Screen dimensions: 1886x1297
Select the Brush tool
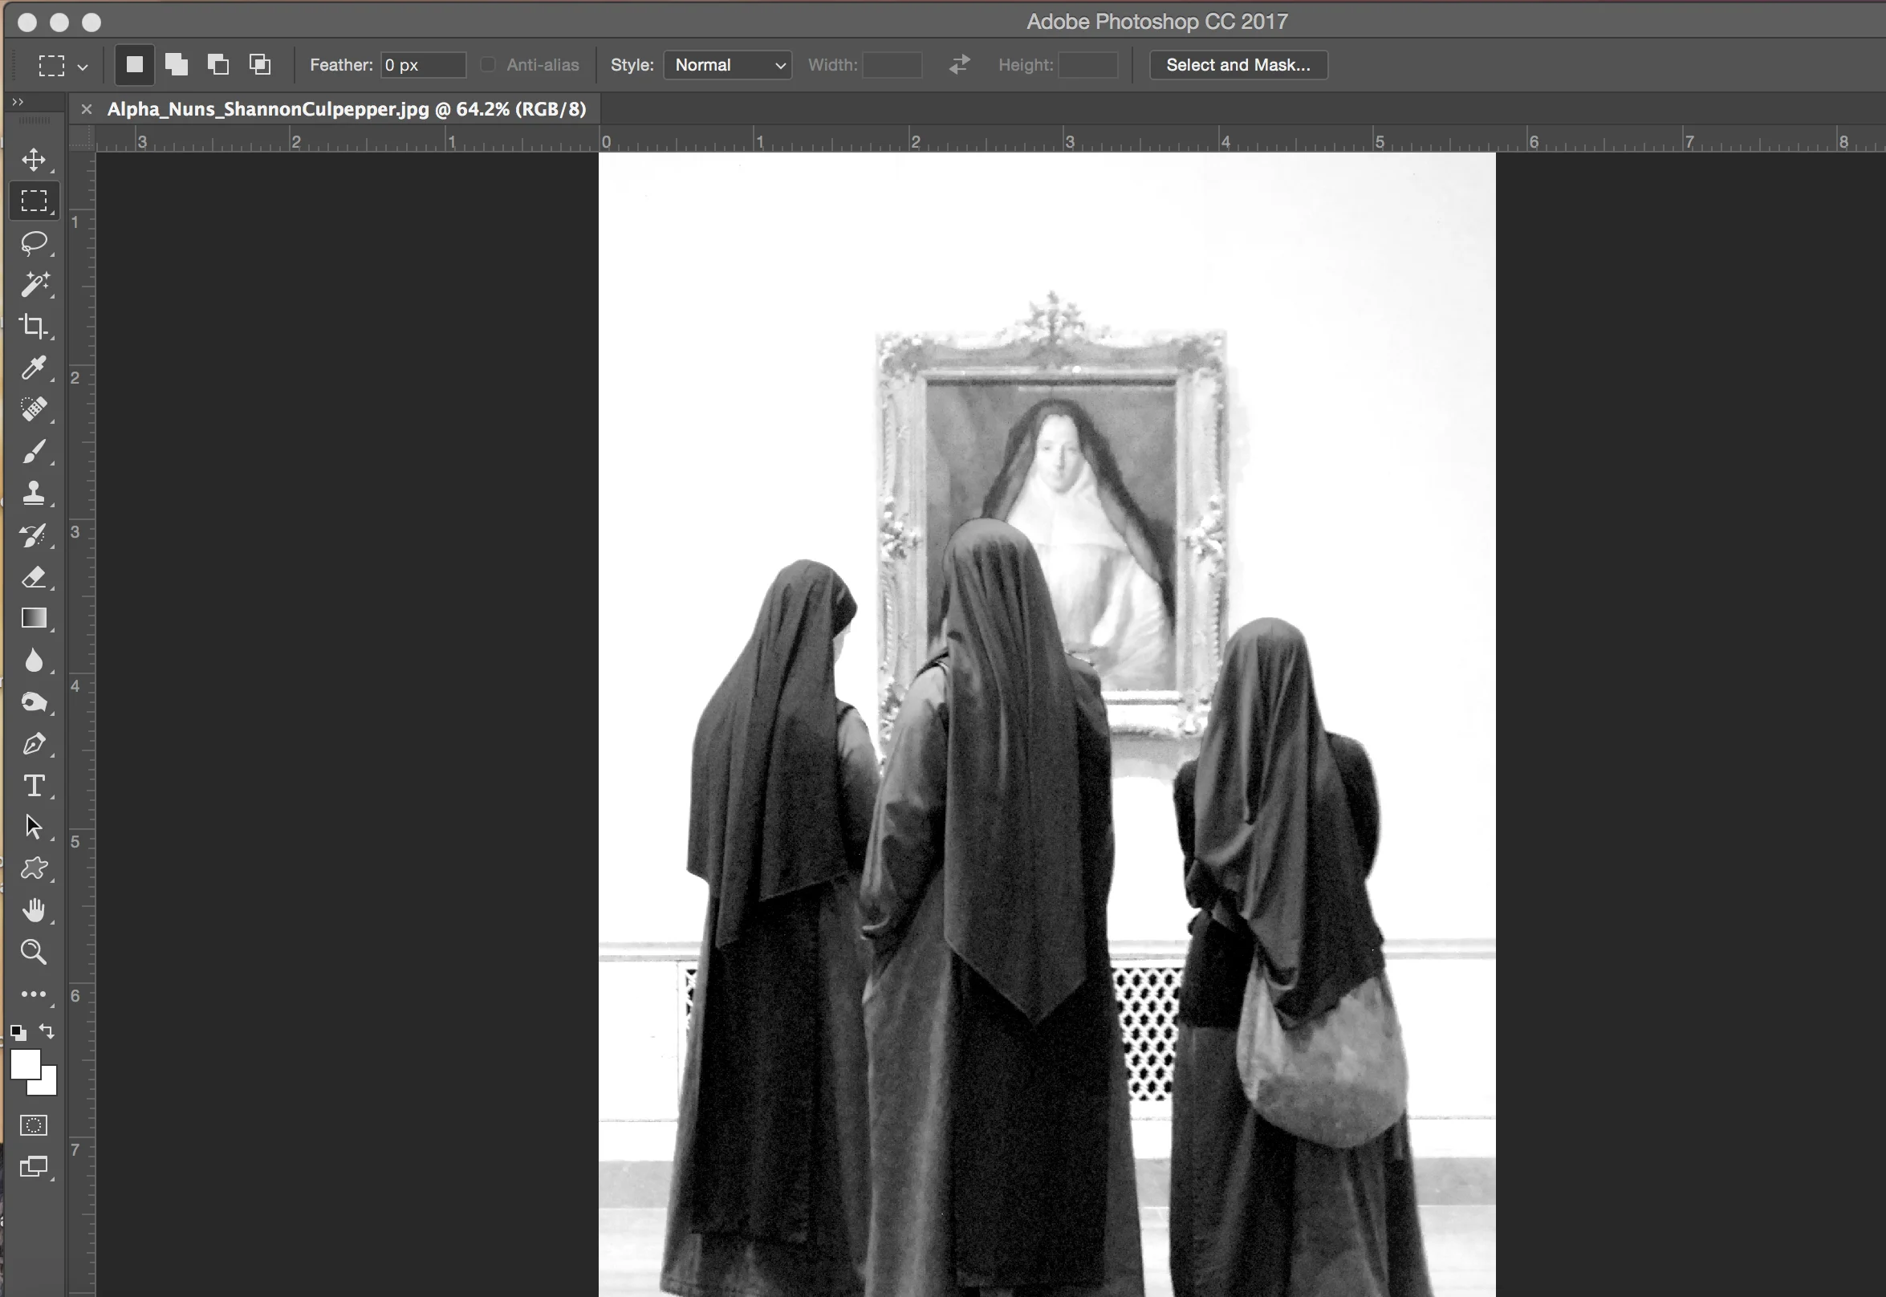pos(35,451)
